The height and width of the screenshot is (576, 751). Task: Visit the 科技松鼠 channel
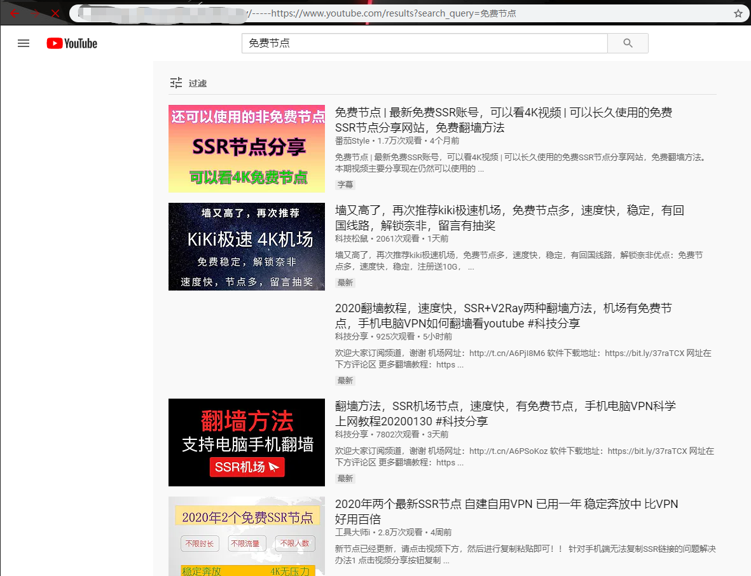tap(352, 238)
